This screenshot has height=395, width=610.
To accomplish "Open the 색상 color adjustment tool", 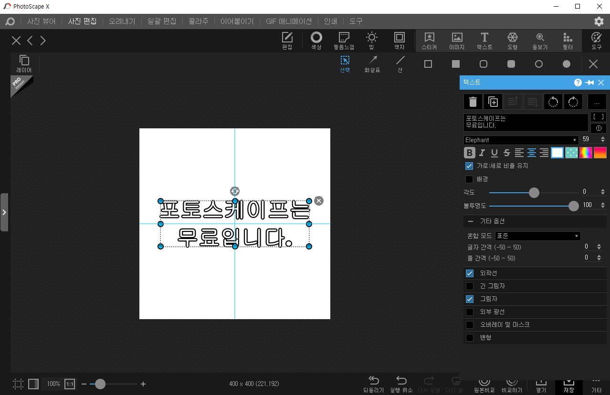I will [x=316, y=41].
